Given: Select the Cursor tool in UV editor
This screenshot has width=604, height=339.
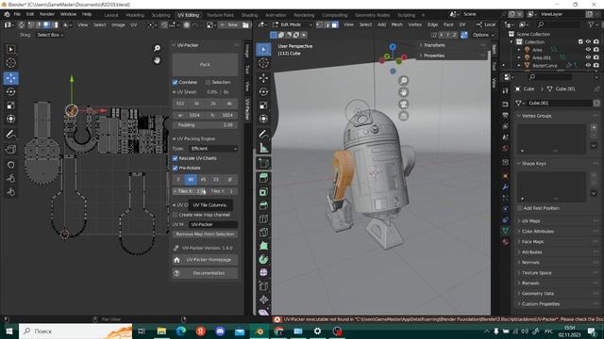Looking at the screenshot, I should (10, 63).
